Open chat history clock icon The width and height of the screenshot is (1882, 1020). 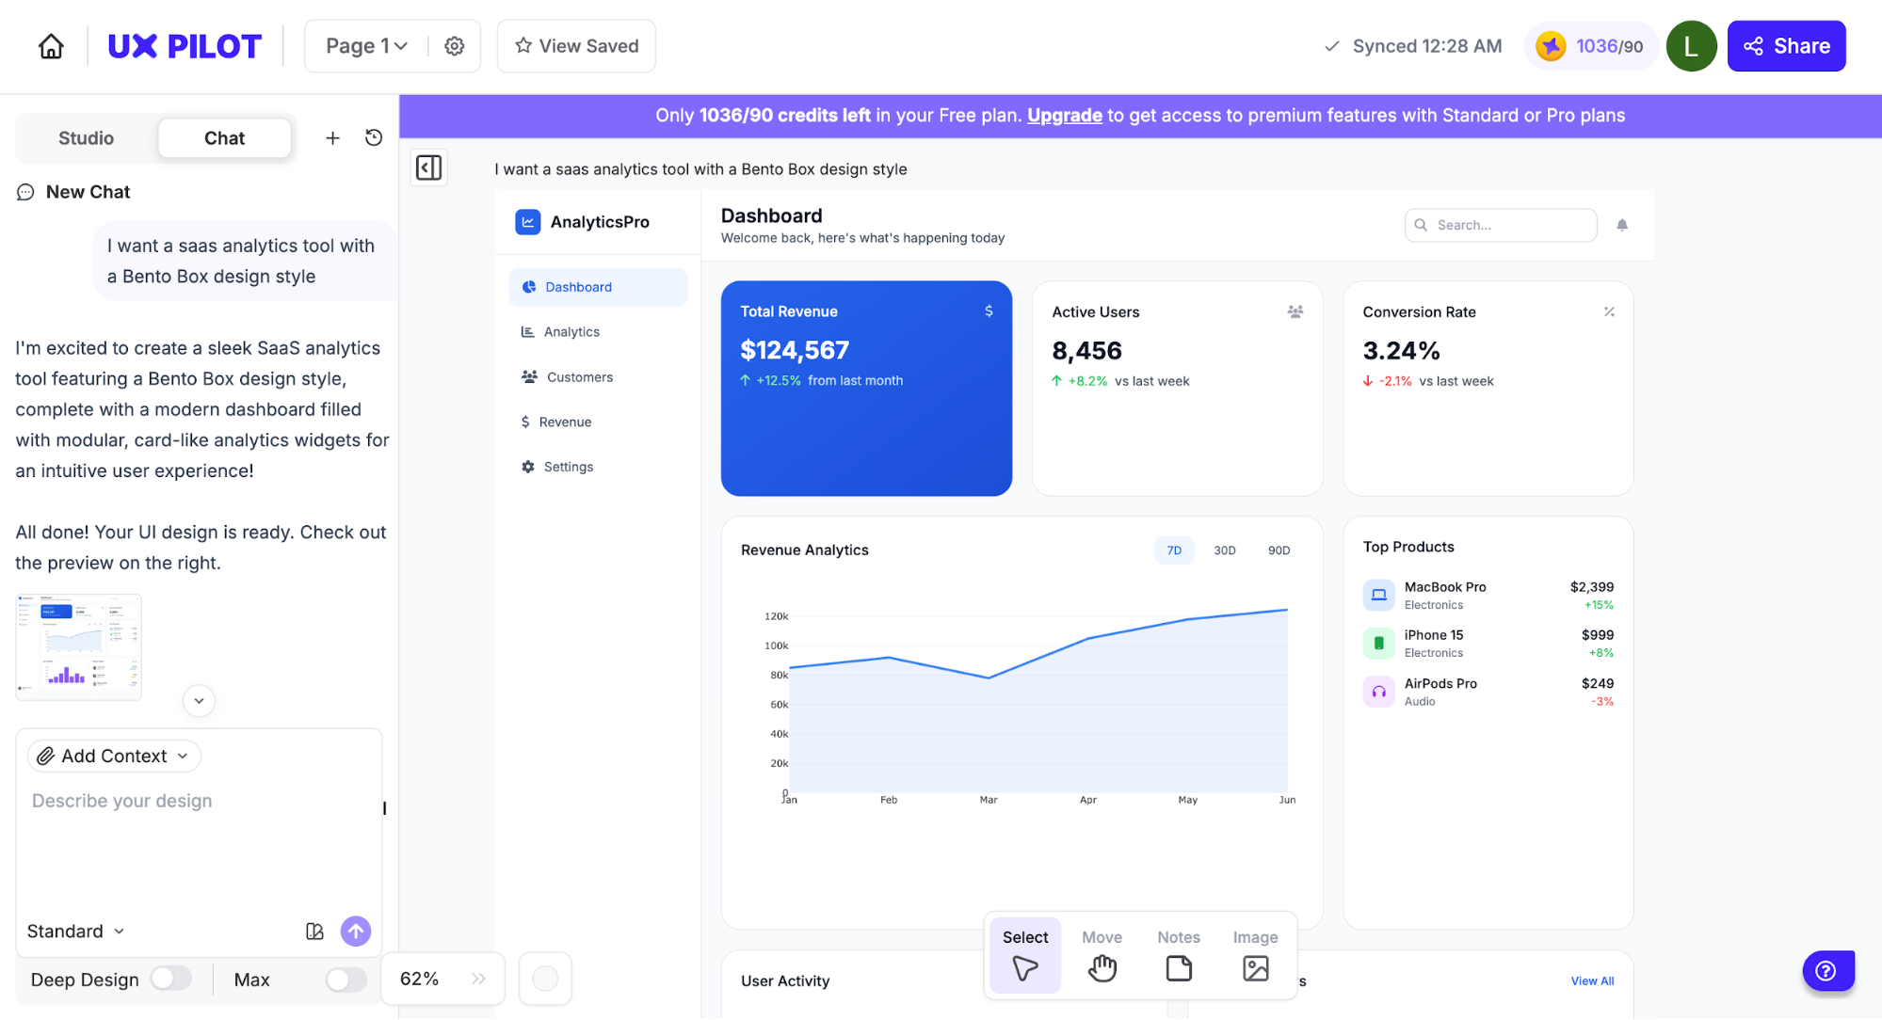click(x=374, y=137)
